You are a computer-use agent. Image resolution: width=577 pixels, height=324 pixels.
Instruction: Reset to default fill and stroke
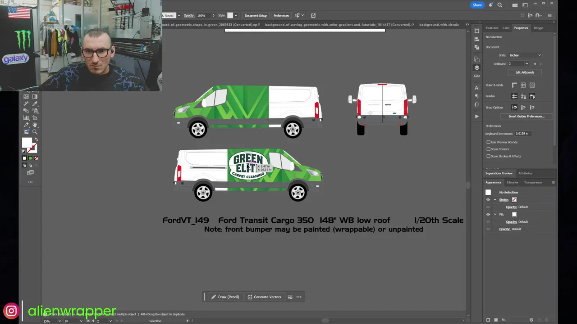click(24, 151)
